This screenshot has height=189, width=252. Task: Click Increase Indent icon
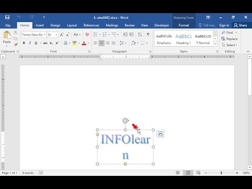tap(131, 35)
